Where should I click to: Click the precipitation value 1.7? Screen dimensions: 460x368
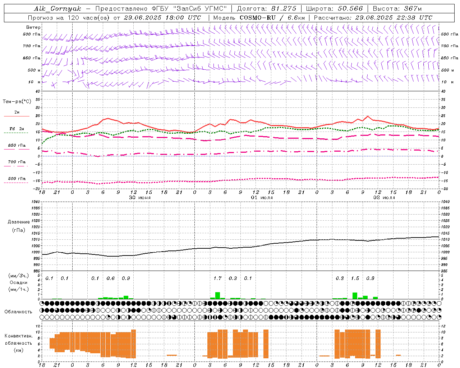pyautogui.click(x=217, y=279)
